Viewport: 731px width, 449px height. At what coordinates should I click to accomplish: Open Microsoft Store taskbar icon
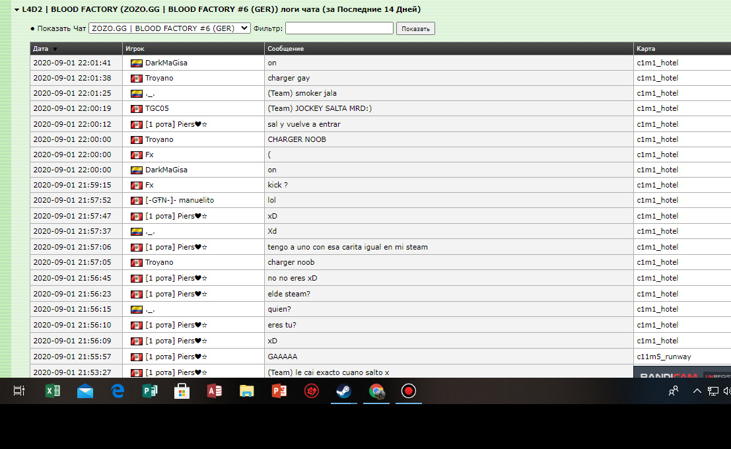click(182, 391)
